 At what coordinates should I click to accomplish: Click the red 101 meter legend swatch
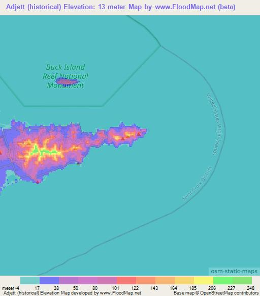(x=126, y=280)
